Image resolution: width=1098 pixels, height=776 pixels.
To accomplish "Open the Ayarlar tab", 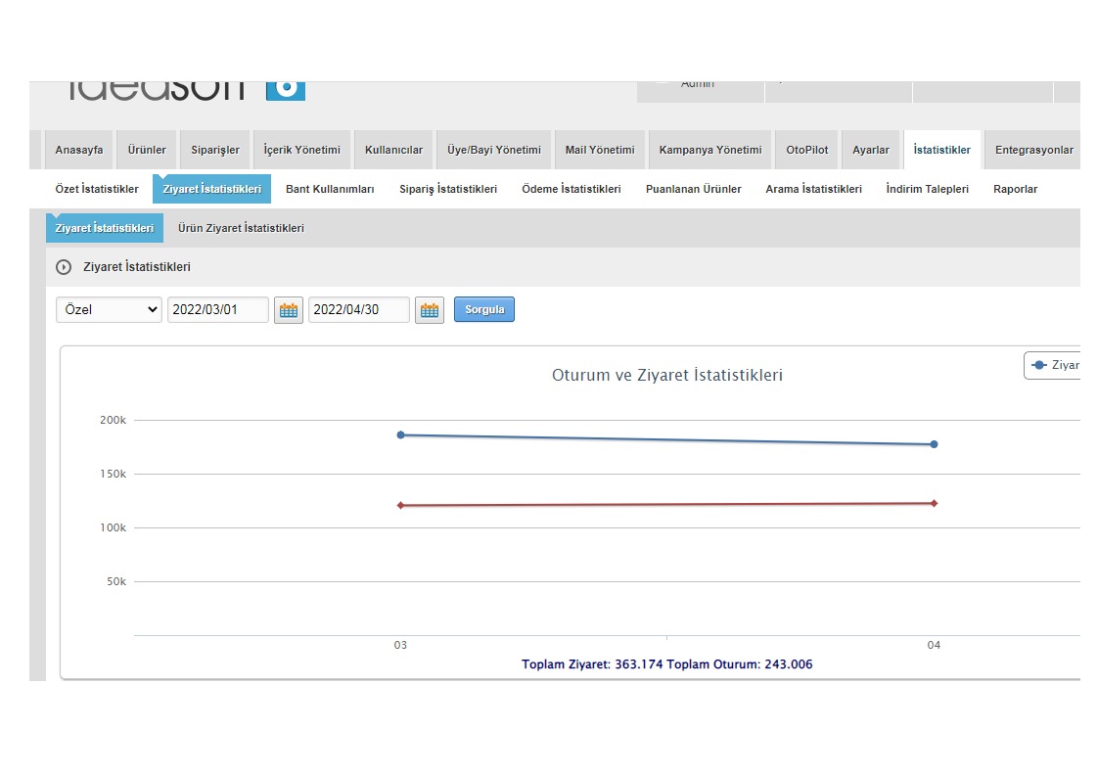I will [870, 150].
